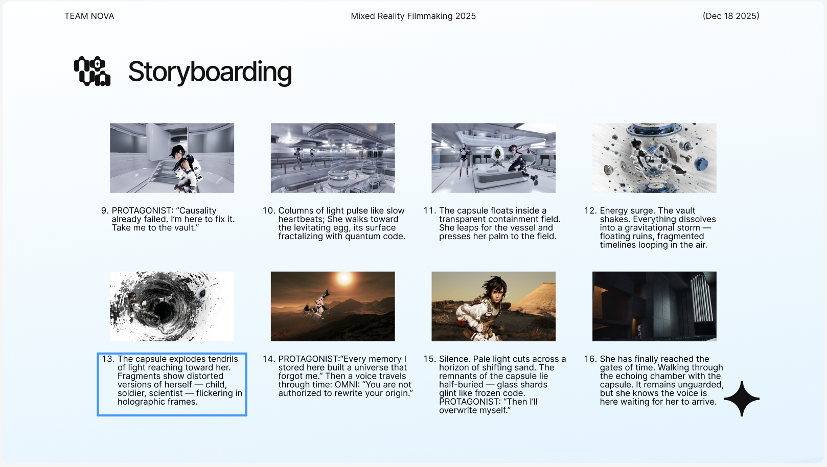Click caption 16 'She has finally reached' text
The image size is (827, 467).
(654, 380)
